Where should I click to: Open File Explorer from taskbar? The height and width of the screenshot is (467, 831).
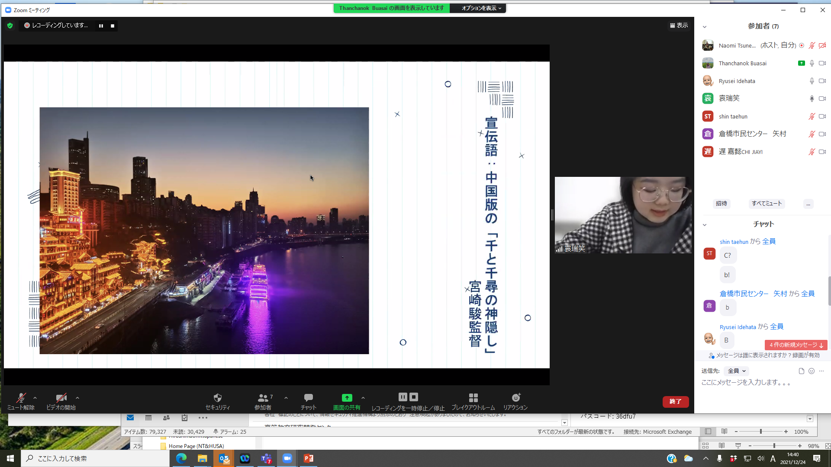click(x=202, y=458)
